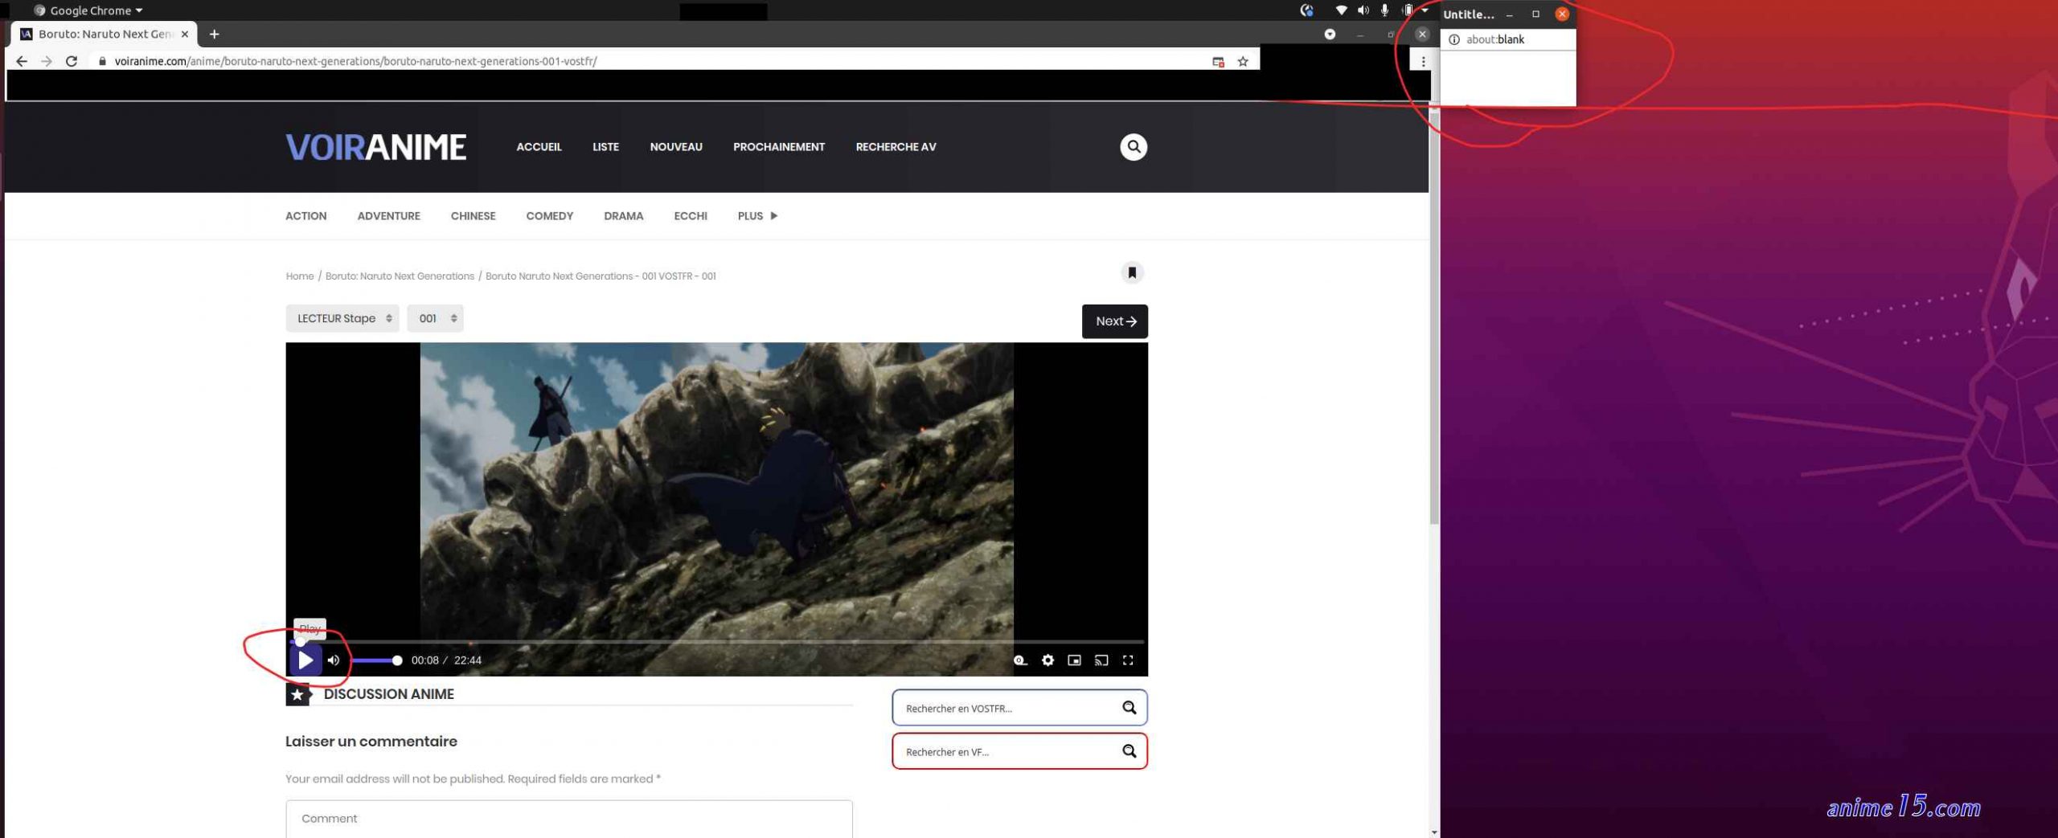
Task: Close the Untitled popup window
Action: [1562, 14]
